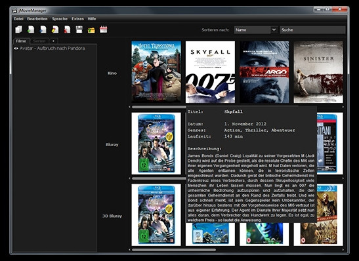Click the yellow folder icon with green arrow
The image size is (359, 261).
click(x=91, y=30)
